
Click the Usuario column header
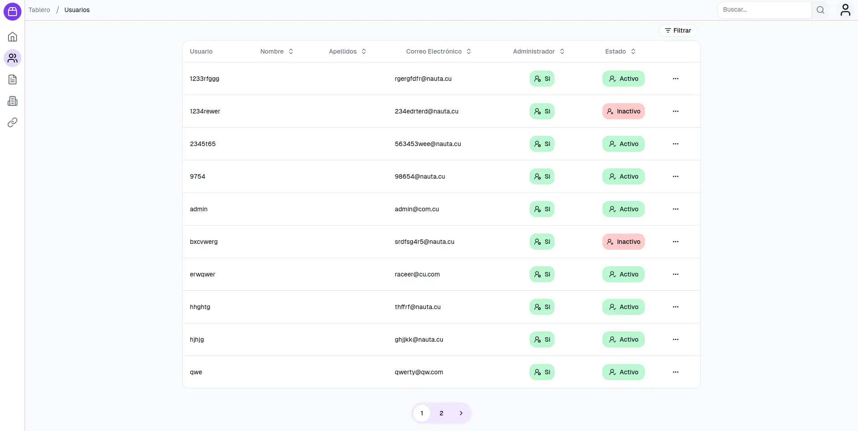click(201, 51)
